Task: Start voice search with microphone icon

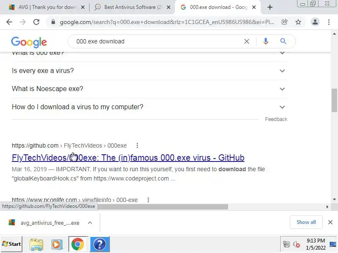Action: coord(266,41)
